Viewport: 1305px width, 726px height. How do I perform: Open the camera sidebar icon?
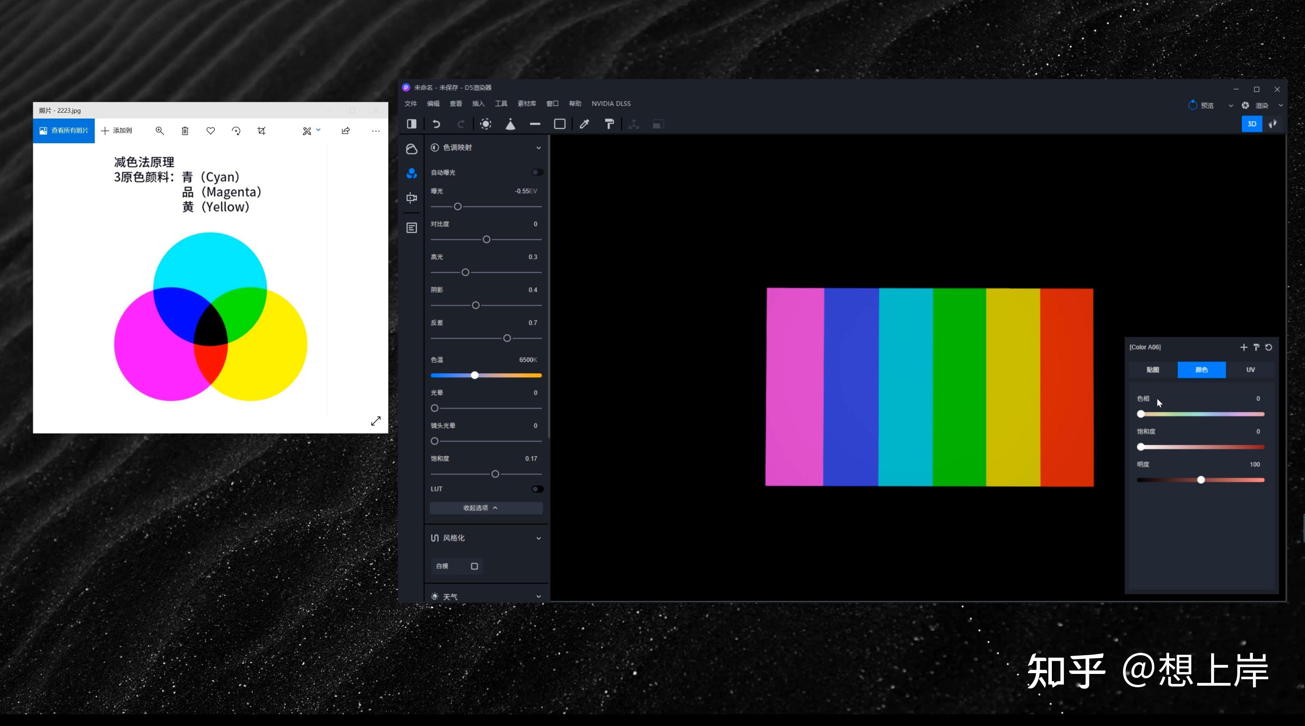(x=412, y=198)
